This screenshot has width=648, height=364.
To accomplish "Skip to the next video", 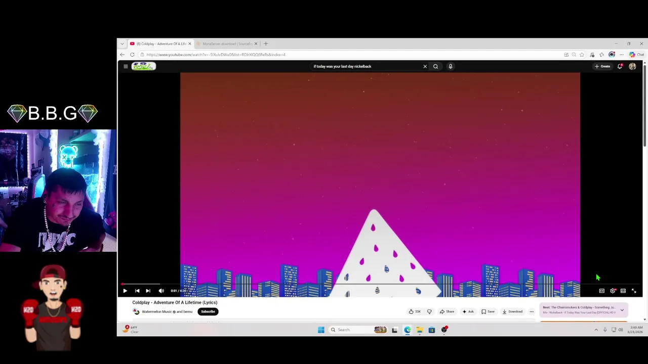I will [148, 291].
